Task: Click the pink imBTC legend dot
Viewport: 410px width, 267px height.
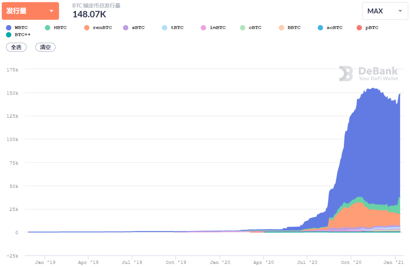Action: tap(203, 28)
